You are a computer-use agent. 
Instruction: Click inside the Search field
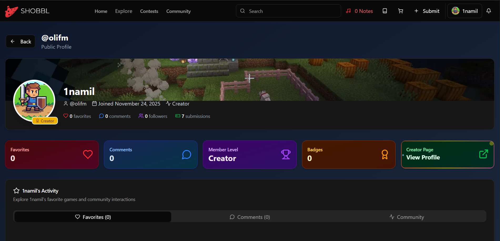click(x=288, y=11)
